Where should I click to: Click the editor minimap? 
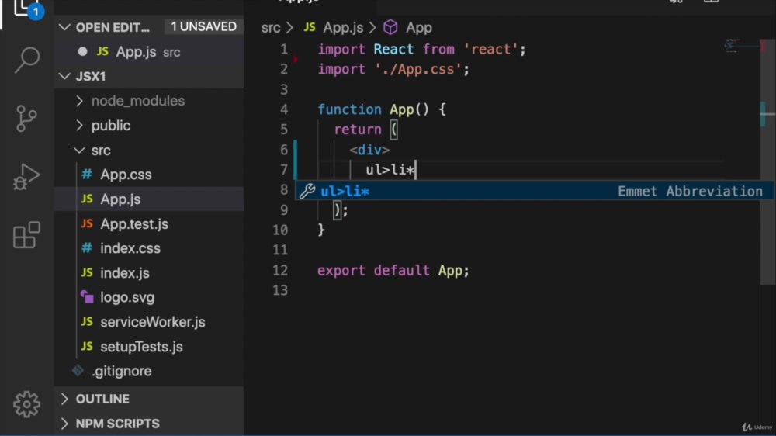(x=741, y=47)
